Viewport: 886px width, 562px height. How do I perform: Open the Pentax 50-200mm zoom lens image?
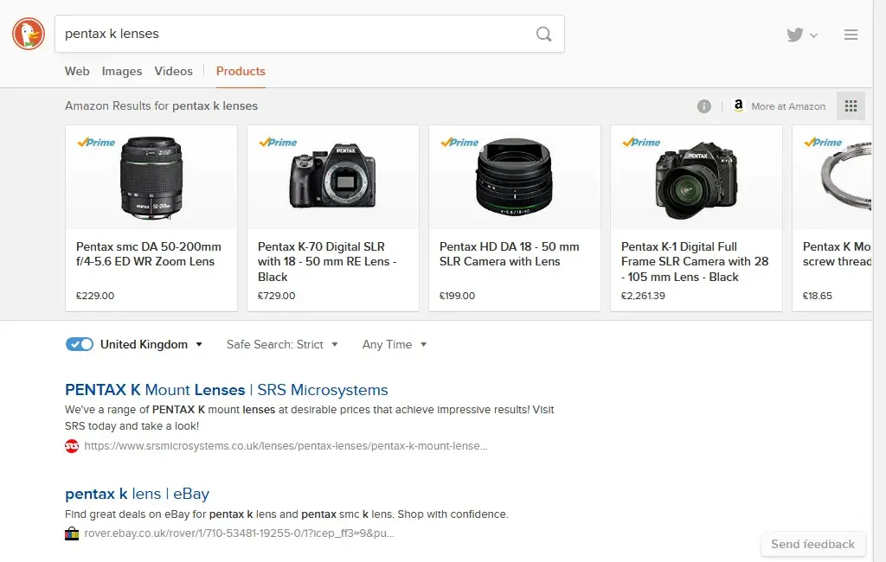pyautogui.click(x=151, y=177)
